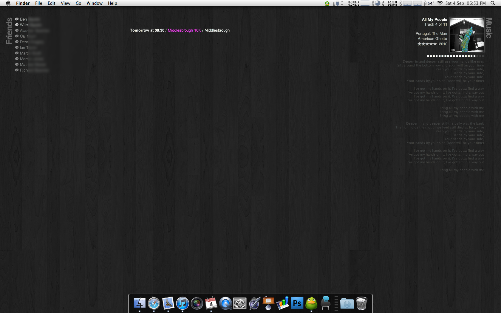Launch Keynote from the Dock

(268, 303)
